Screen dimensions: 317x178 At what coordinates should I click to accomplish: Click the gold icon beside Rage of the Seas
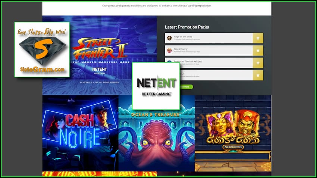pos(258,38)
